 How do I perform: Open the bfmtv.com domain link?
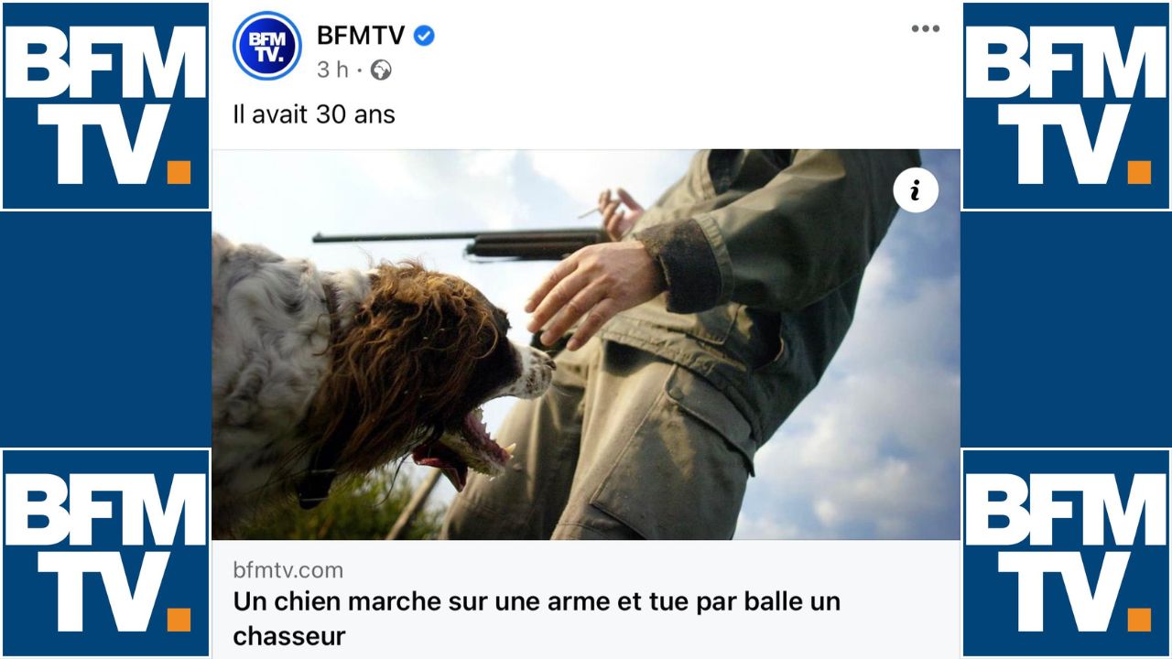click(288, 570)
